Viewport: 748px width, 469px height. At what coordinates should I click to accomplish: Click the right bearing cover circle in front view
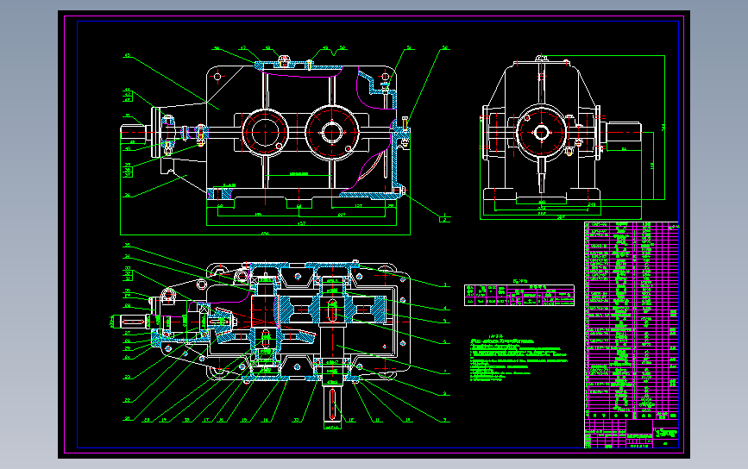(x=331, y=132)
